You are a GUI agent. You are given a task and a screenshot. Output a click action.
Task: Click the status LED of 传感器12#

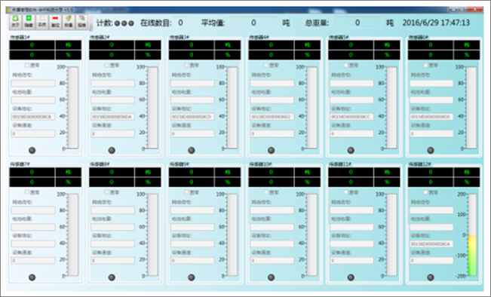[x=431, y=277]
